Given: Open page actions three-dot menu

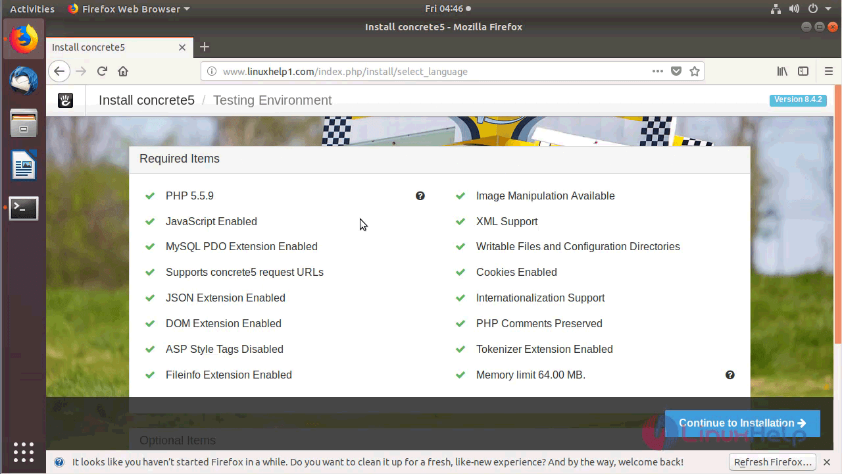Looking at the screenshot, I should [x=657, y=71].
